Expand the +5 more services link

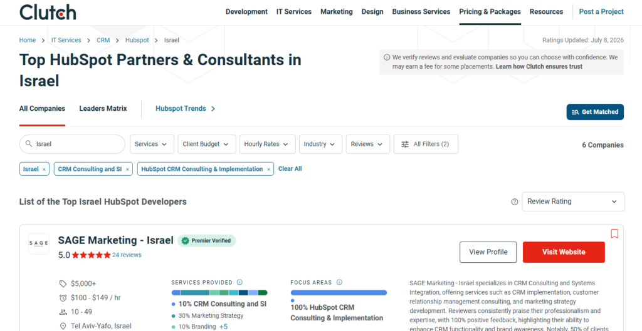[224, 327]
